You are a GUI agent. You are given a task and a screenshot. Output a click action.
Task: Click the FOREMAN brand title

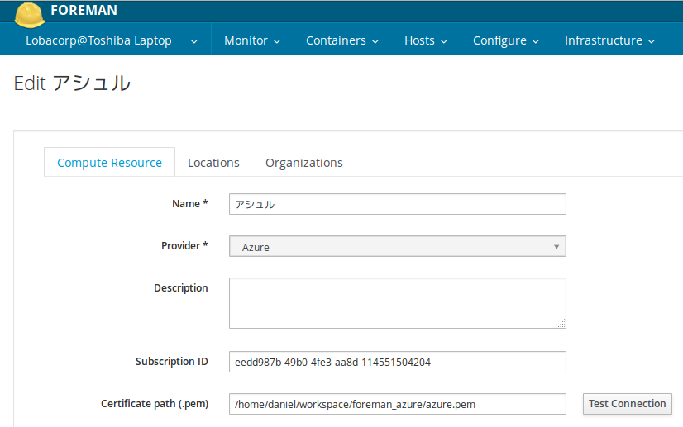[x=84, y=10]
